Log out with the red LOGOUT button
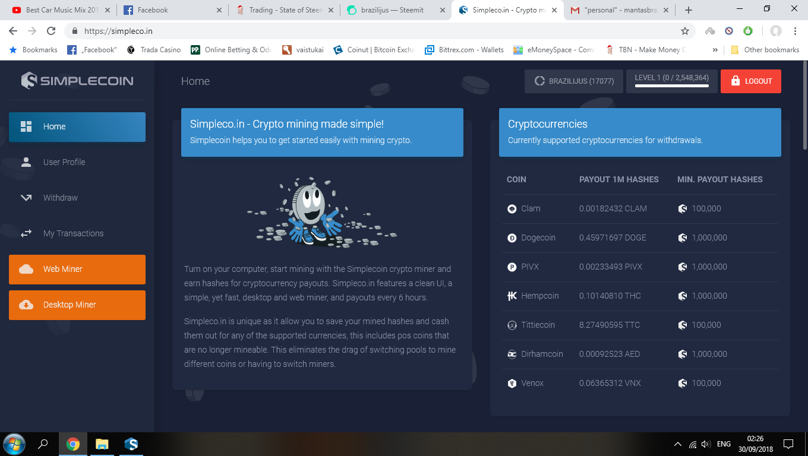This screenshot has height=456, width=808. pyautogui.click(x=751, y=81)
